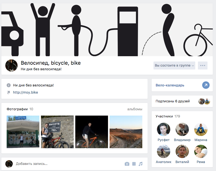Screen dimensions: 216x171
Task: Open the Вело-календарь link
Action: click(170, 85)
